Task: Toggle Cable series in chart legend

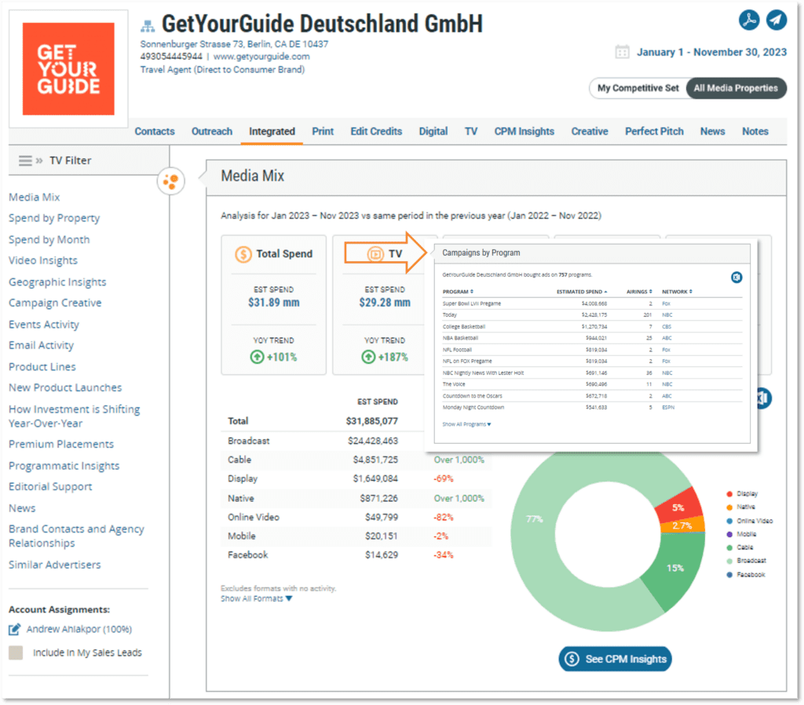Action: [x=740, y=547]
